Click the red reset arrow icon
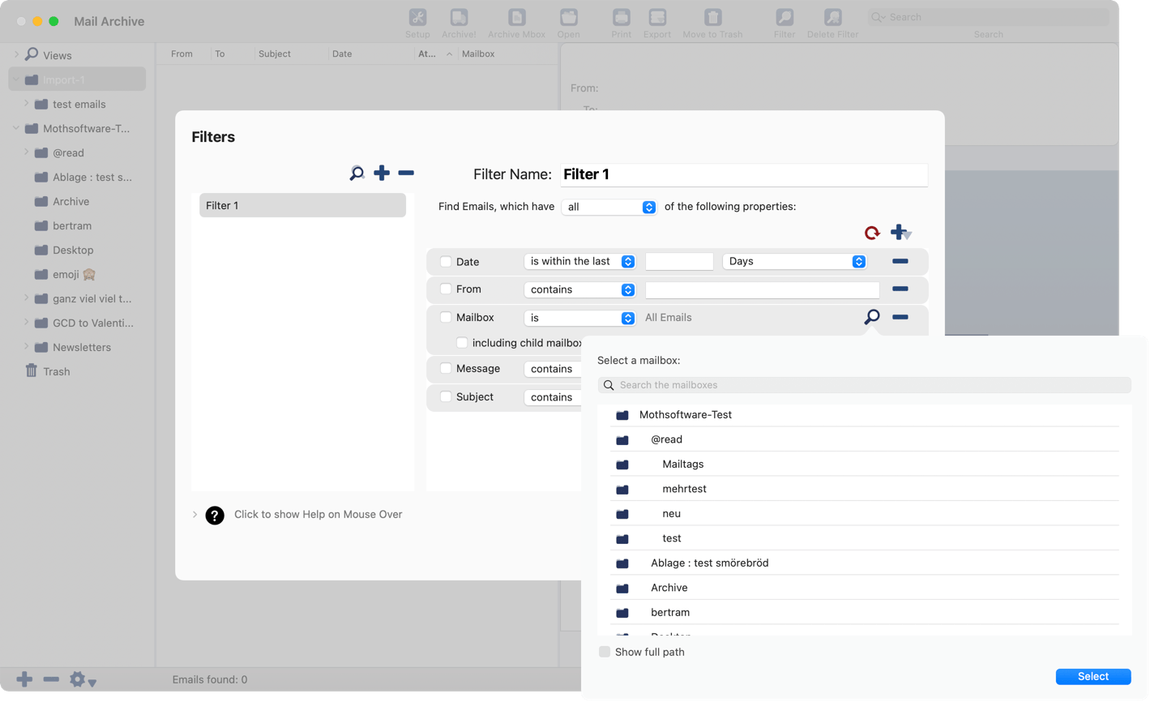 [x=872, y=233]
